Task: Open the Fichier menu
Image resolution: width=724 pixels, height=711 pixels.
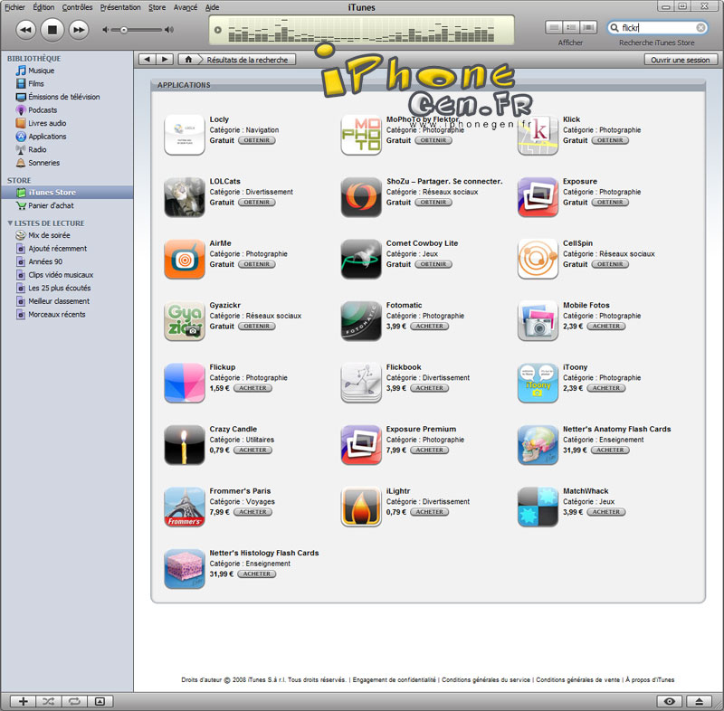Action: tap(14, 7)
